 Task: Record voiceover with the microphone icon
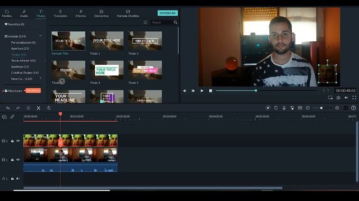pyautogui.click(x=284, y=108)
